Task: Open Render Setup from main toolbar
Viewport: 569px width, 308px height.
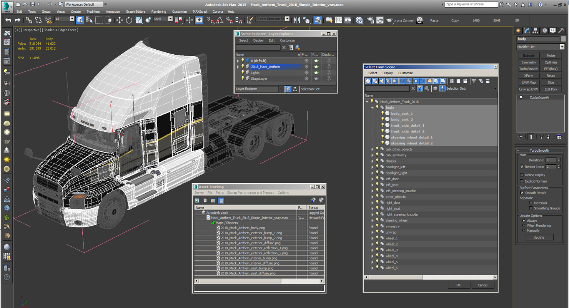Action: tap(371, 20)
